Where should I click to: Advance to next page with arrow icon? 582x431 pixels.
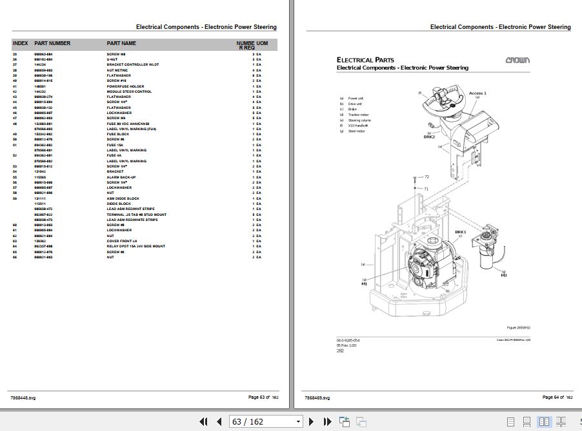point(312,421)
